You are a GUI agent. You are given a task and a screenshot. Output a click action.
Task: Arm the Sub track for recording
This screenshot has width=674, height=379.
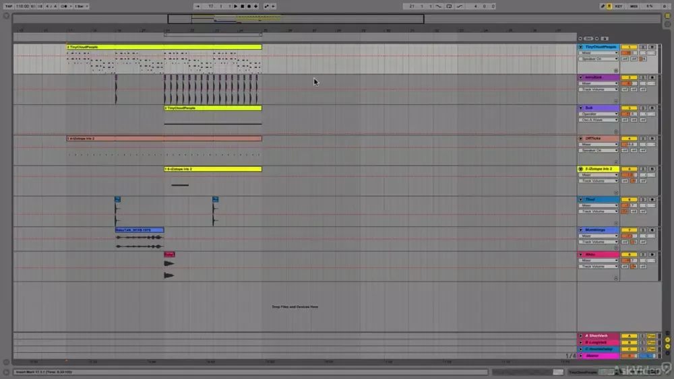coord(652,108)
